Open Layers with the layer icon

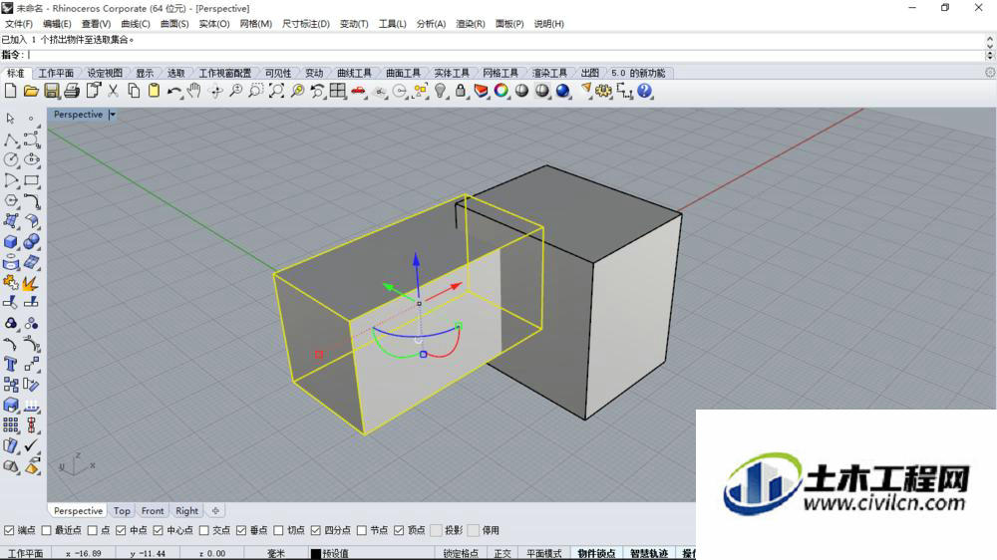(x=482, y=91)
